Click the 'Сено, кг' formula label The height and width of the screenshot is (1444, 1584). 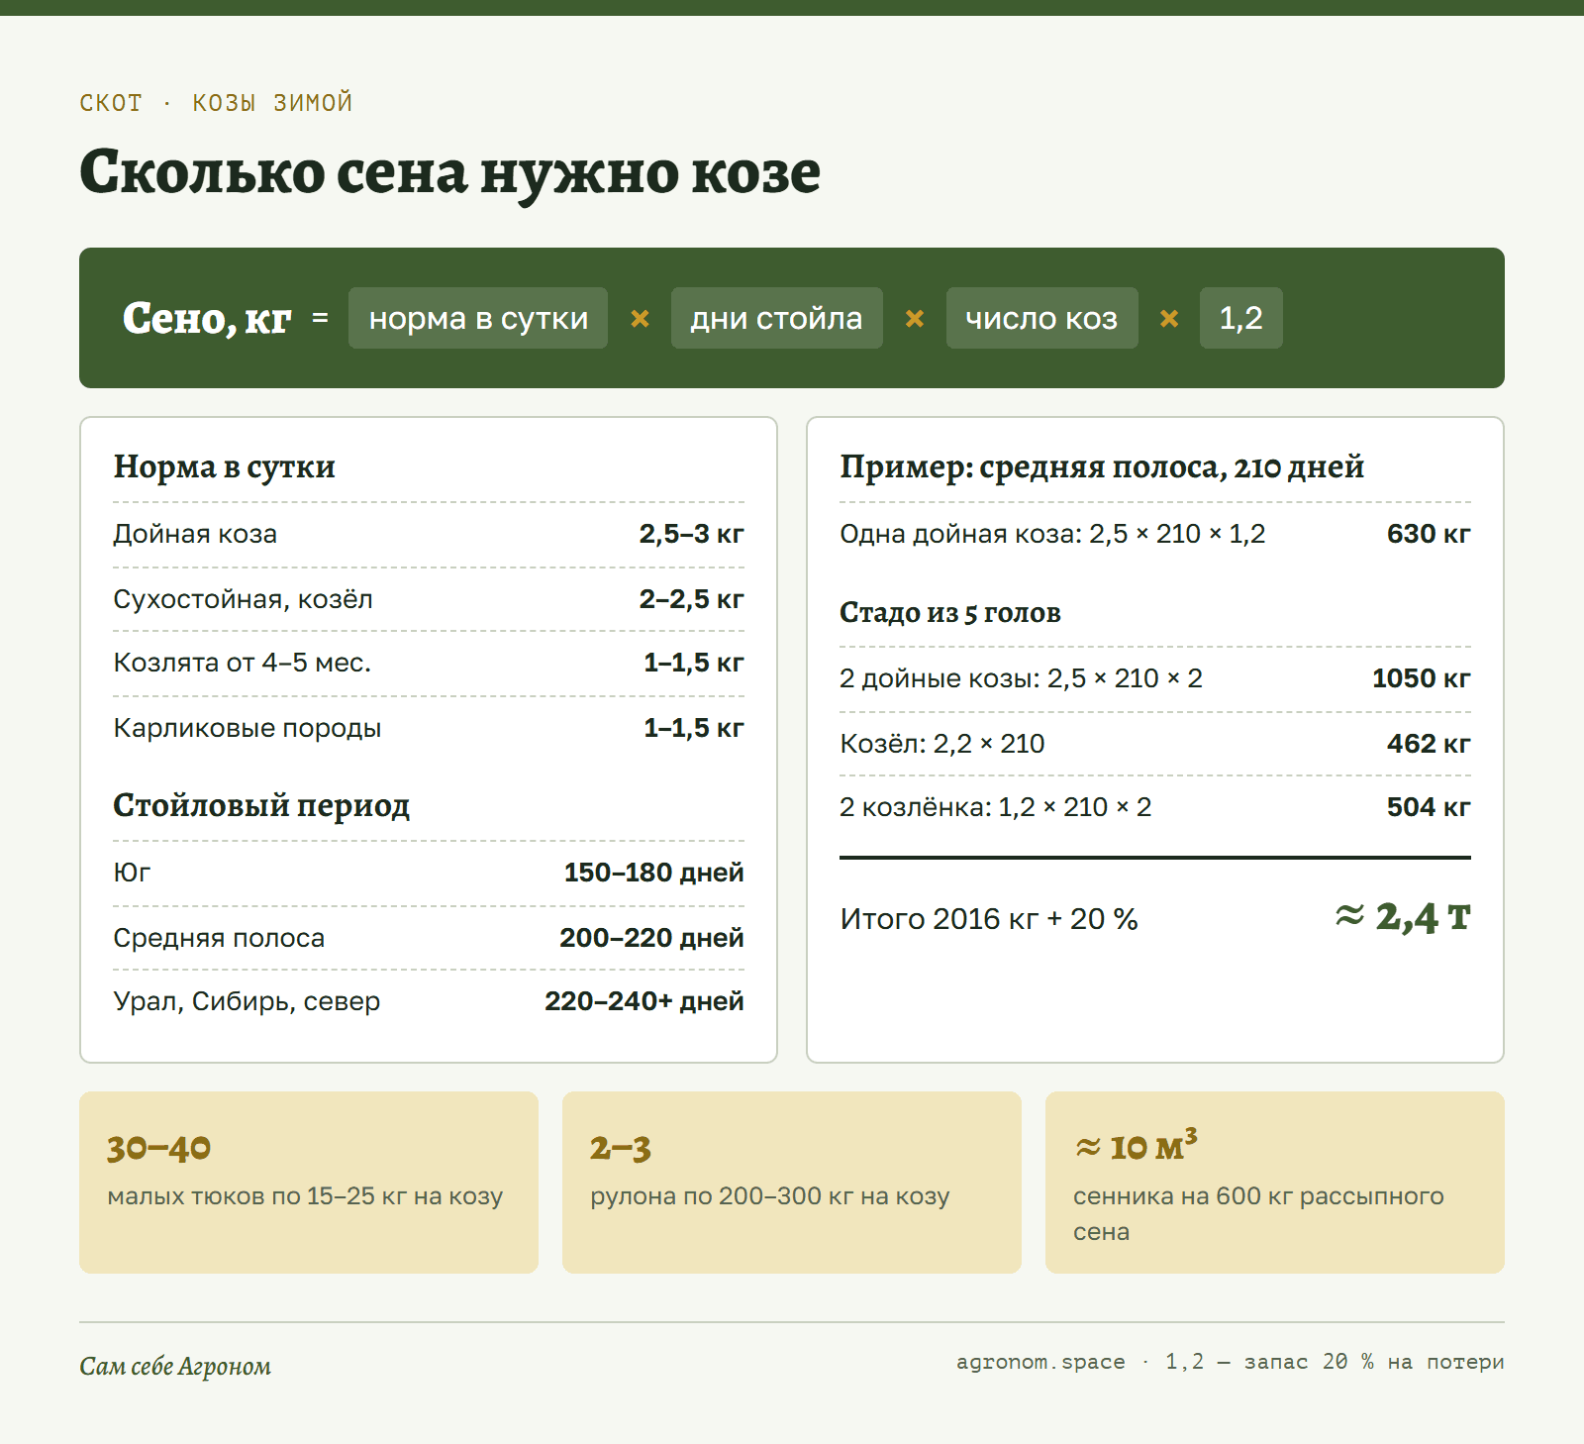(206, 318)
